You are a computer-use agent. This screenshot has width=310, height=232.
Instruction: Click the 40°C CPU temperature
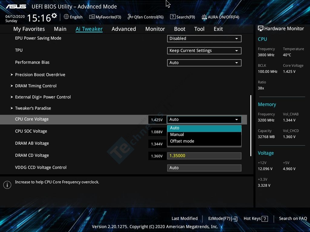tap(287, 55)
